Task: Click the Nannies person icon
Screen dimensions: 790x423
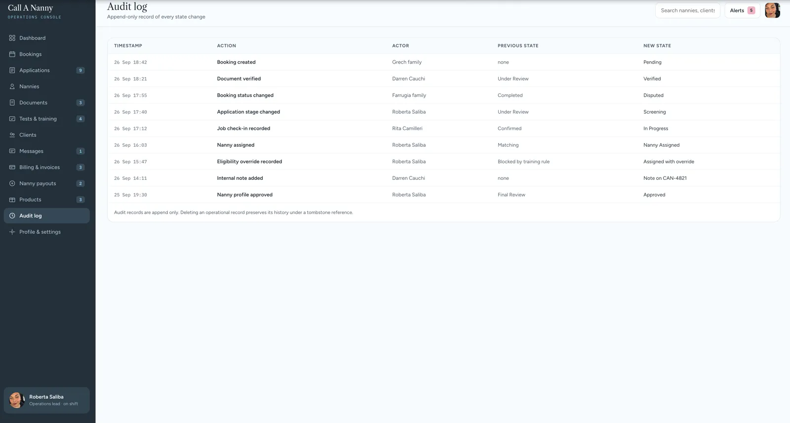Action: pyautogui.click(x=12, y=86)
